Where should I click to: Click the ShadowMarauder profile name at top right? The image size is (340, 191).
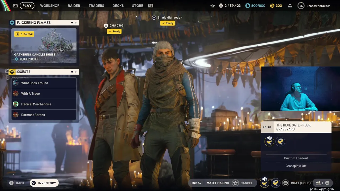pyautogui.click(x=318, y=6)
